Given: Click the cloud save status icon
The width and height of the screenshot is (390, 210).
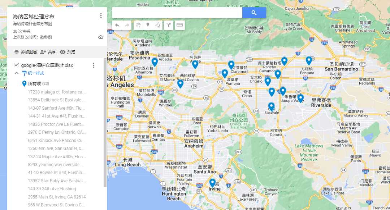Looking at the screenshot, I should (101, 37).
